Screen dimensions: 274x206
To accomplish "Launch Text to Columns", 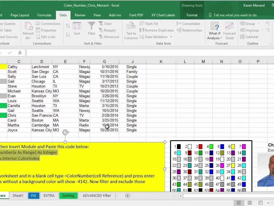I will (131, 31).
